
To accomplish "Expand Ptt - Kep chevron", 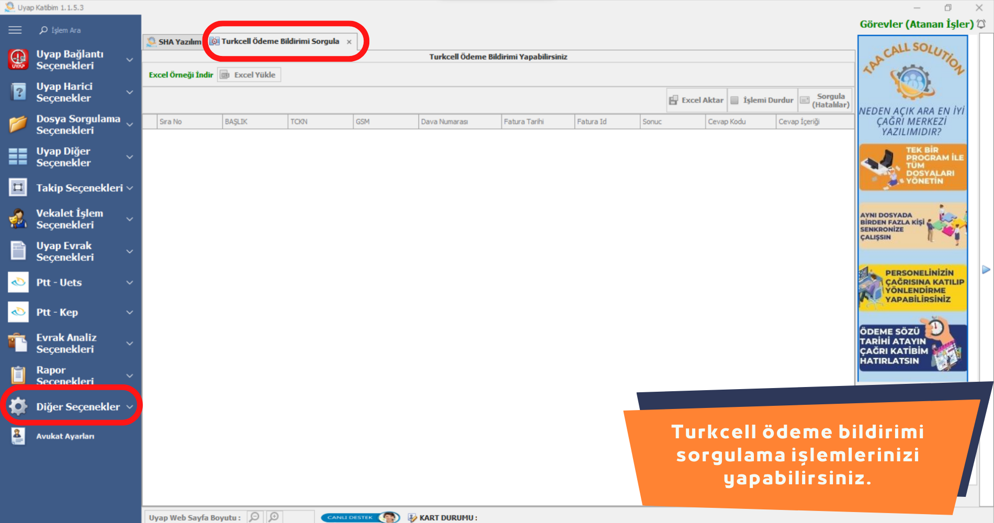I will coord(130,312).
